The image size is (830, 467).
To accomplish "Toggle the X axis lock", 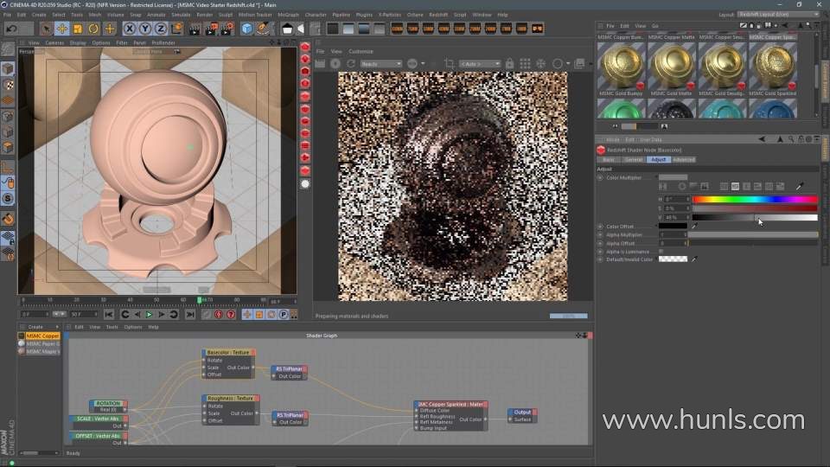I will coord(131,29).
